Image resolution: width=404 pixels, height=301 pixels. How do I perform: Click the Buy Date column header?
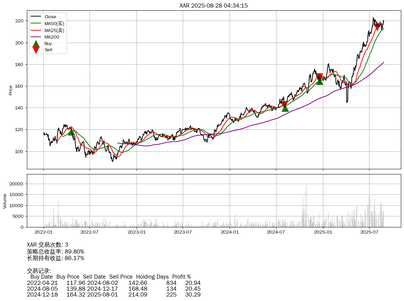tap(41, 277)
